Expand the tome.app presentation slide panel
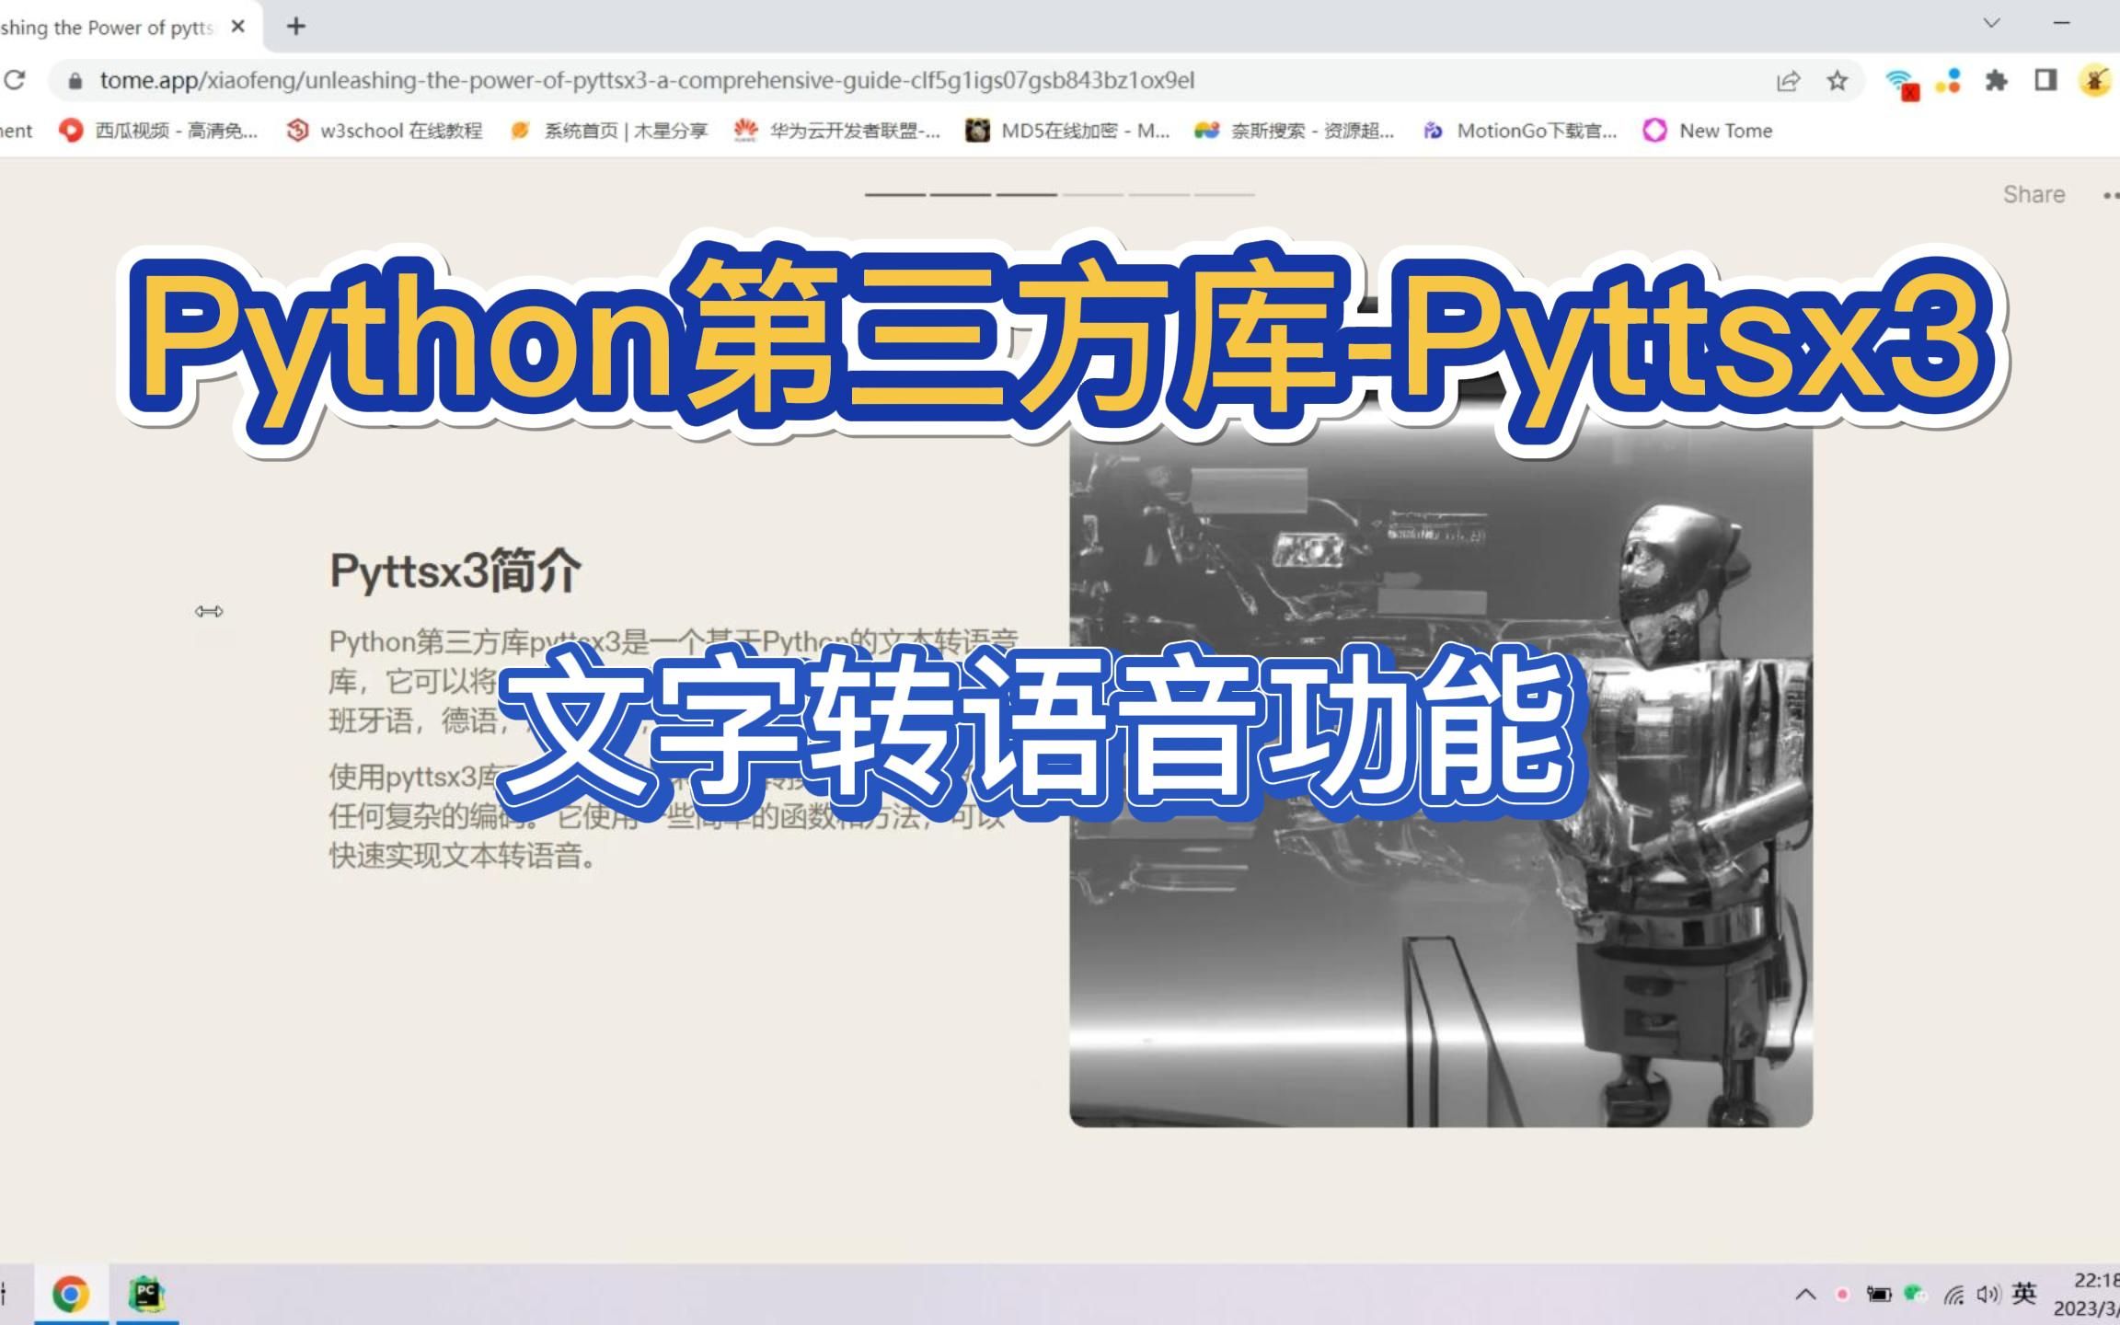The height and width of the screenshot is (1325, 2120). (x=209, y=609)
